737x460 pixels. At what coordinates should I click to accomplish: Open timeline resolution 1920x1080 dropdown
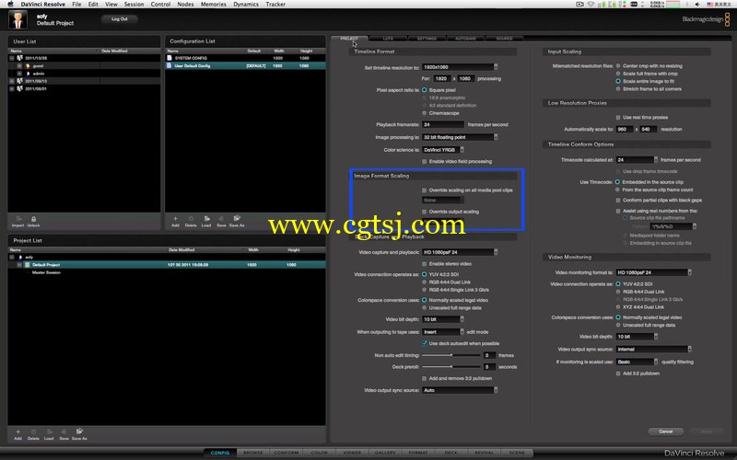[x=459, y=67]
